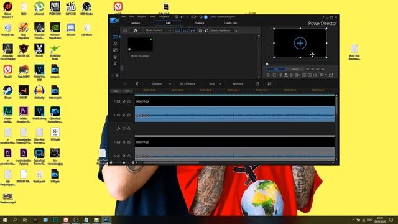Click the PowerDirector logo icon
The height and width of the screenshot is (224, 398).
tap(114, 21)
